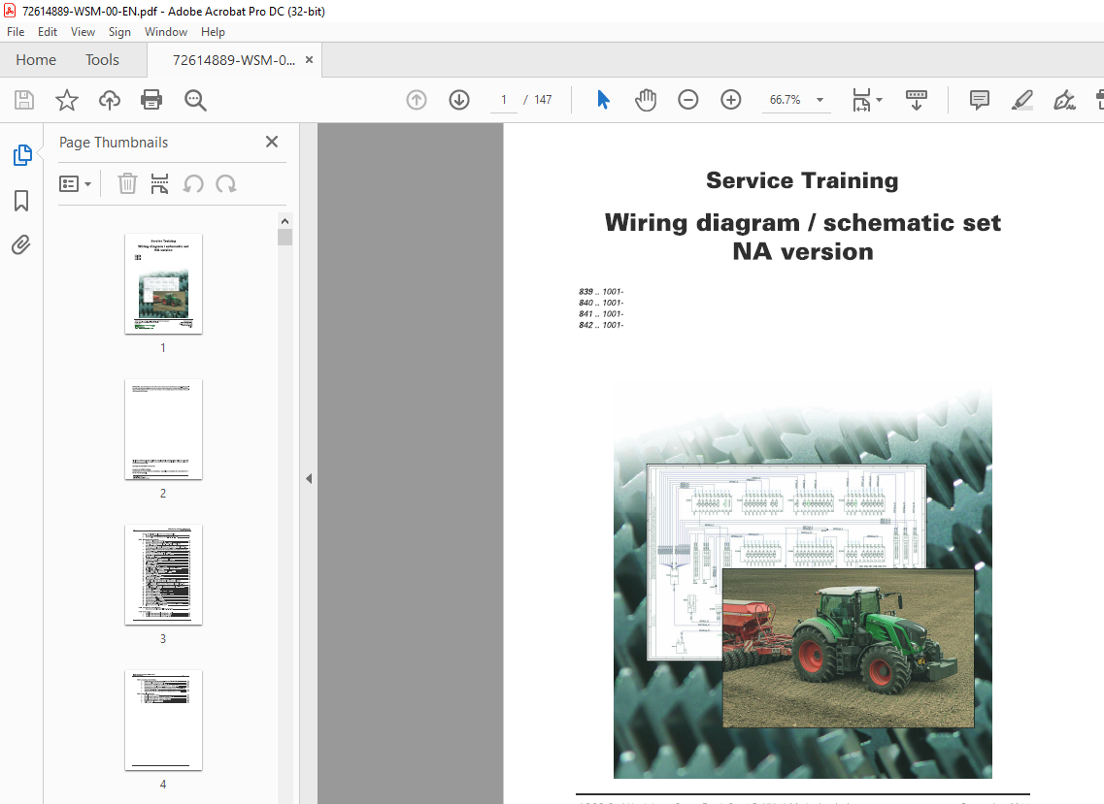Viewport: 1104px width, 804px height.
Task: Select the Highlight text pen tool
Action: click(1021, 100)
